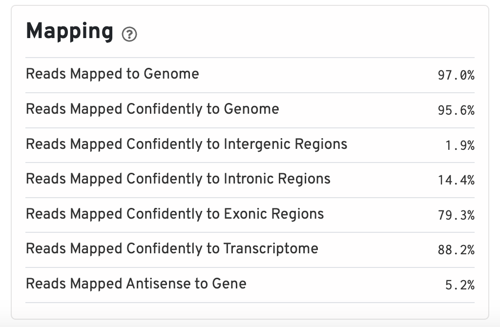Image resolution: width=500 pixels, height=327 pixels.
Task: Click the 1.9% intergenic value
Action: (460, 145)
